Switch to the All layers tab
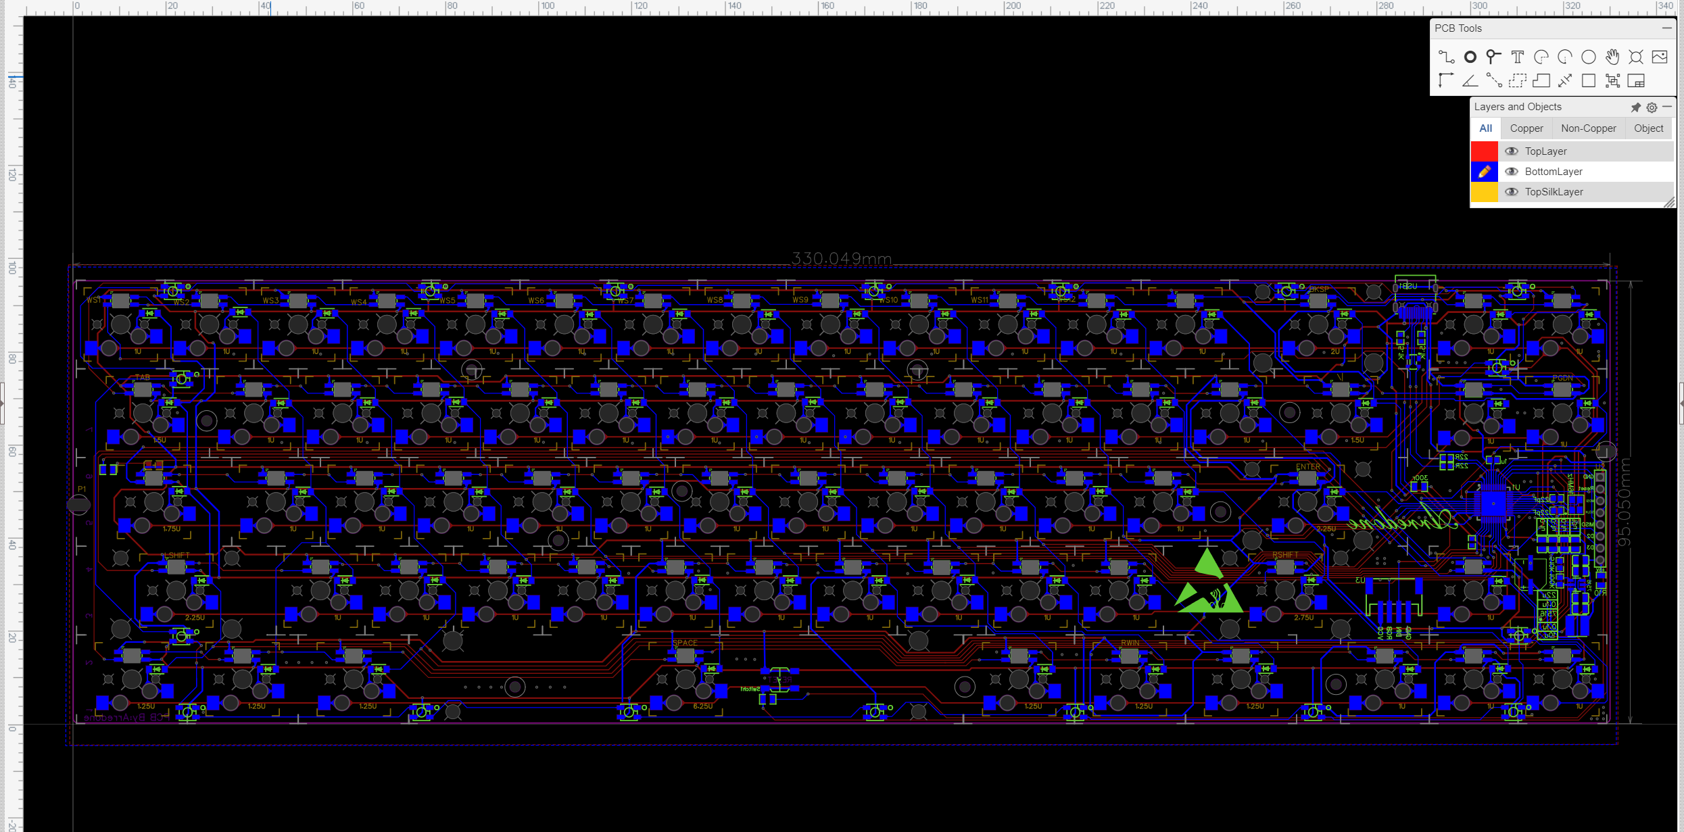 (1485, 128)
